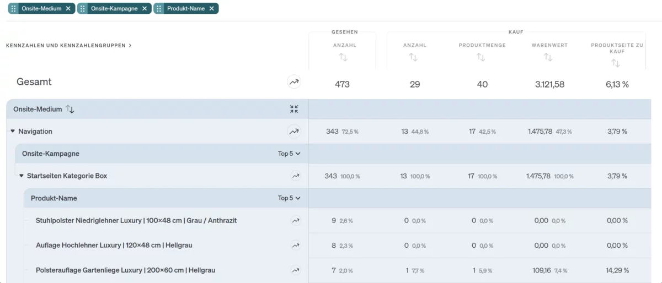Collapse the Navigation row
The width and height of the screenshot is (662, 283).
13,132
